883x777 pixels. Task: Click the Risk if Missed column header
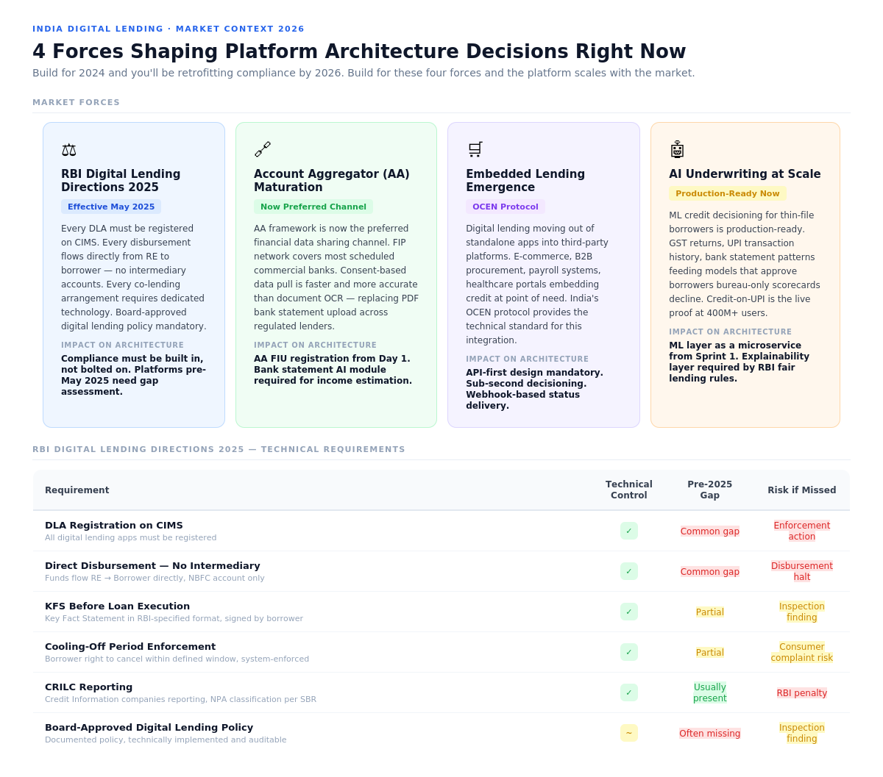pyautogui.click(x=802, y=490)
